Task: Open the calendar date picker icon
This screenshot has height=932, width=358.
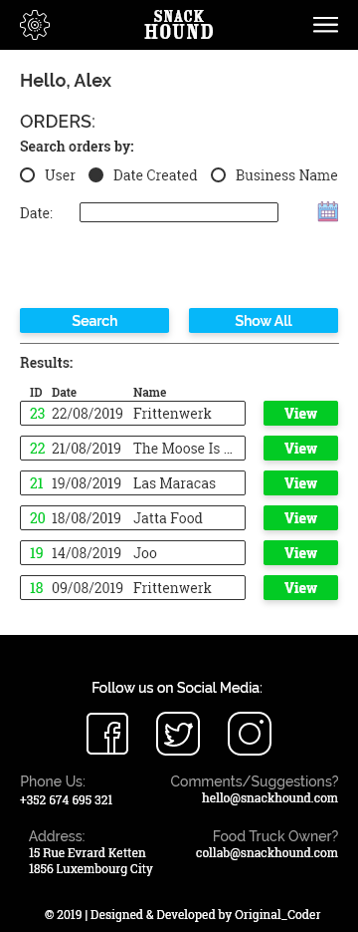Action: 328,211
